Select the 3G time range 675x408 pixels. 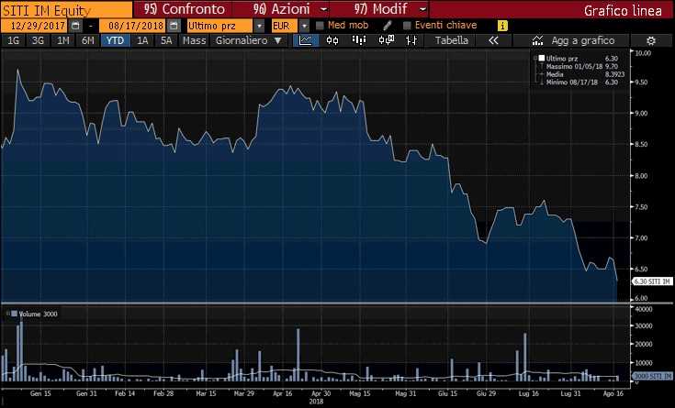click(38, 41)
